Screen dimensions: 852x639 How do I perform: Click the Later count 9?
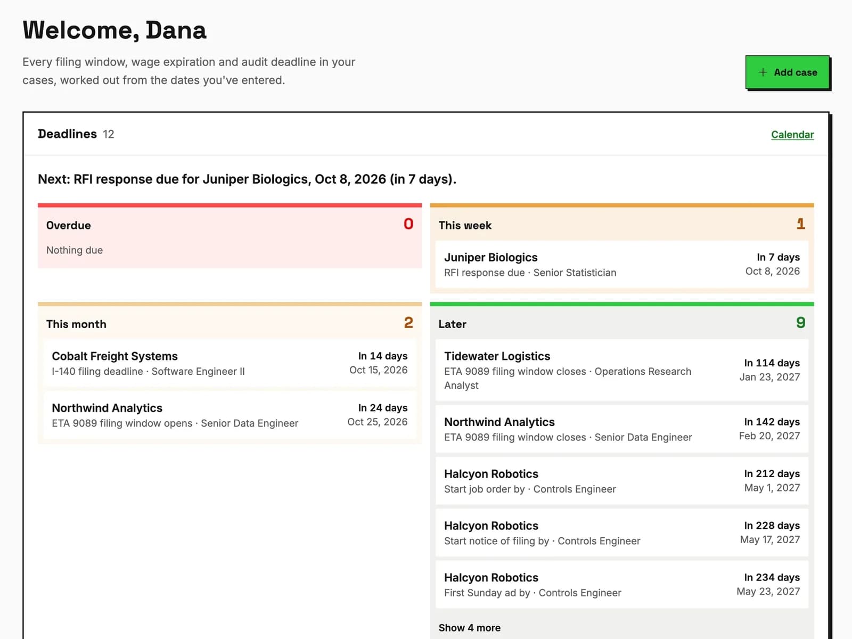tap(800, 323)
